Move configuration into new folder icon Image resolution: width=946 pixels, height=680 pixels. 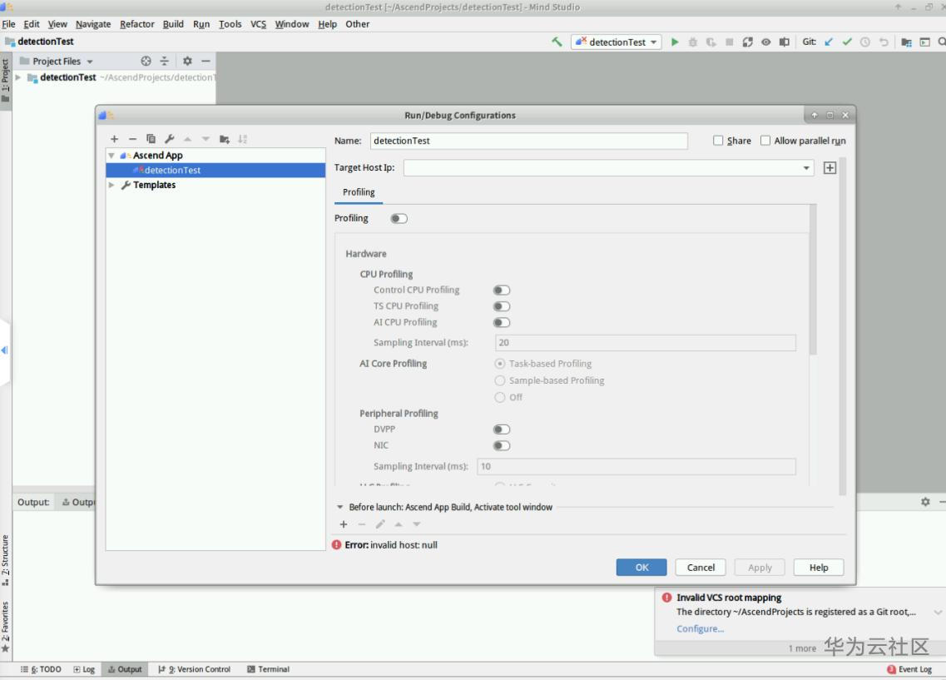pyautogui.click(x=225, y=139)
